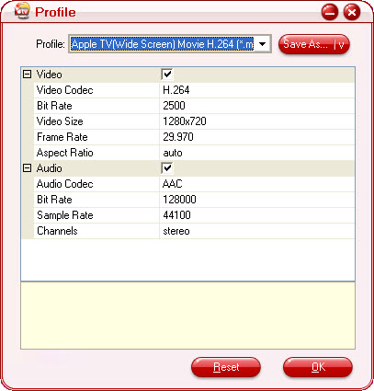
Task: Collapse the Video section
Action: coord(28,75)
